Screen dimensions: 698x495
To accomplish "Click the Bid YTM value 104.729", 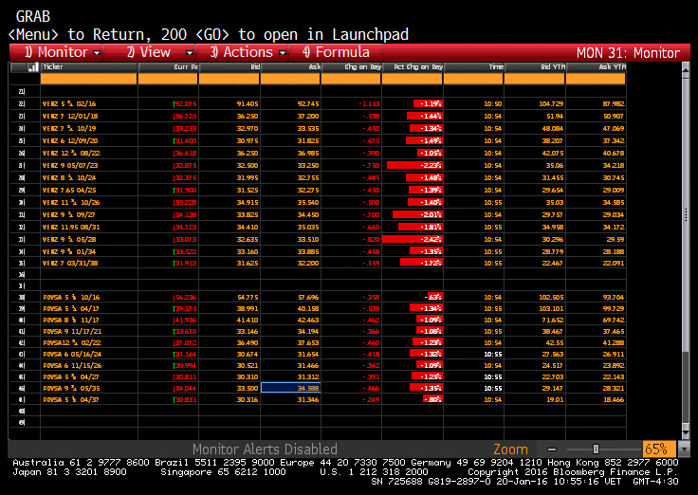I will pyautogui.click(x=551, y=103).
